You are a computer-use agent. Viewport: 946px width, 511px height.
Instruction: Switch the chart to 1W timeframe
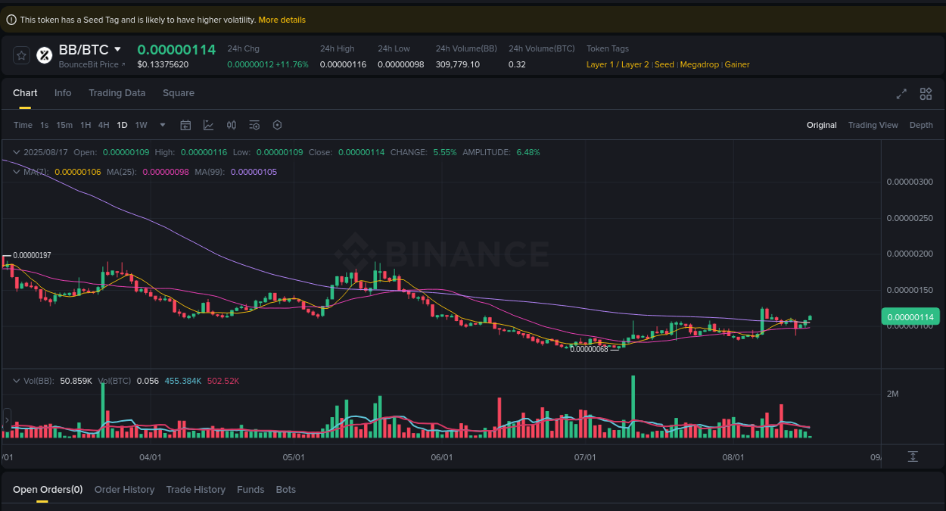[x=141, y=125]
